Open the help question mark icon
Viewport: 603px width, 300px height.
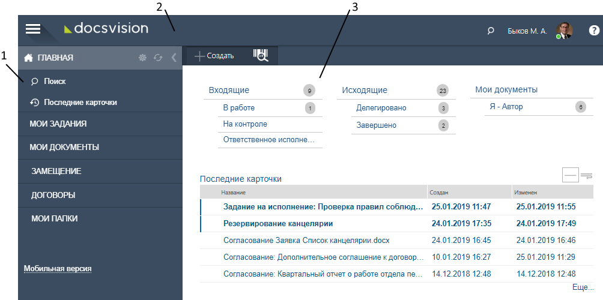coord(594,31)
